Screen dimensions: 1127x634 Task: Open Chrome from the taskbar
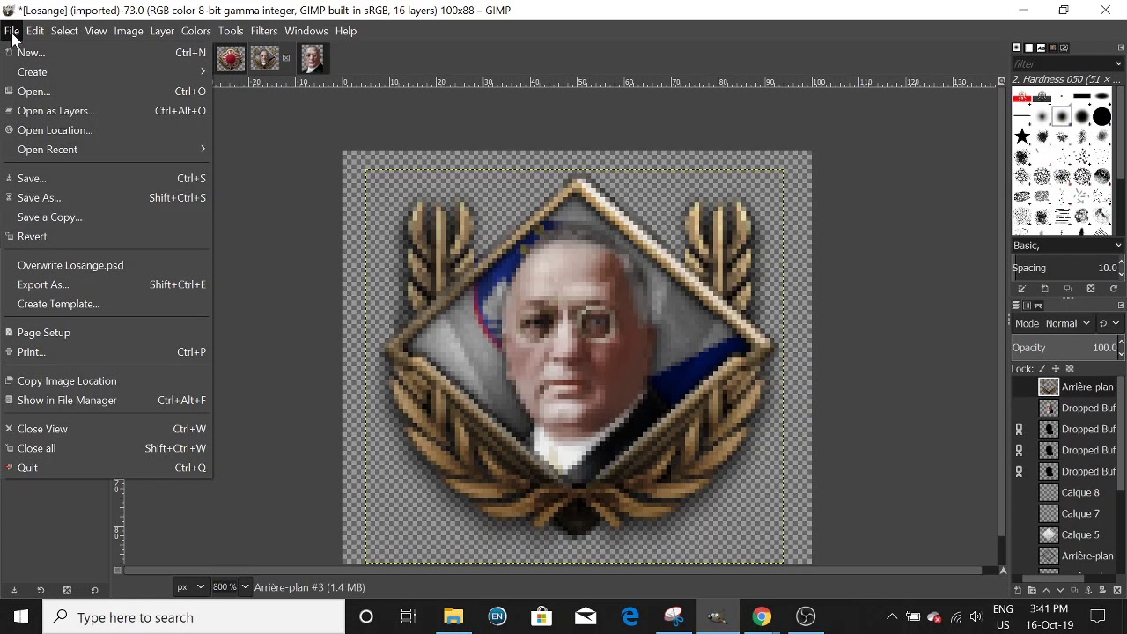point(762,617)
